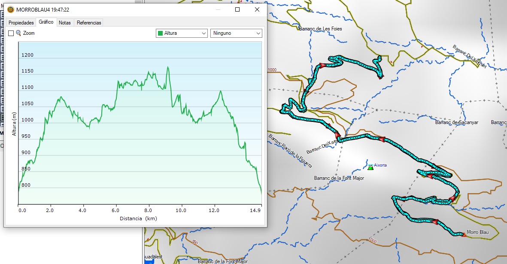The width and height of the screenshot is (507, 264).
Task: Click the MORROBLAU4 window title icon
Action: (x=10, y=9)
